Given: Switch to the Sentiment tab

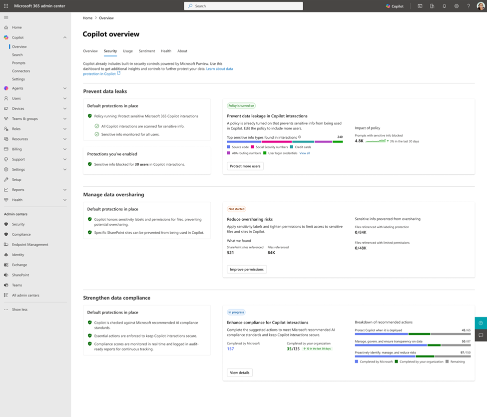Looking at the screenshot, I should pos(148,51).
